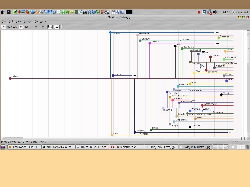Click the Progeny node label
This screenshot has height=187, width=250.
pos(141,131)
